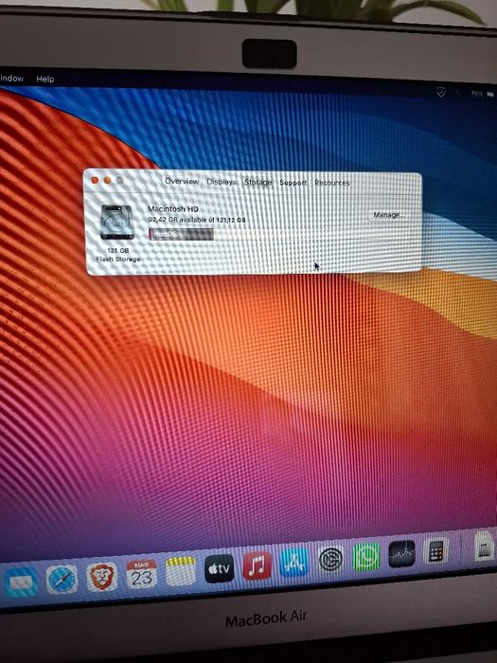Launch Safari from the Dock

pyautogui.click(x=62, y=580)
